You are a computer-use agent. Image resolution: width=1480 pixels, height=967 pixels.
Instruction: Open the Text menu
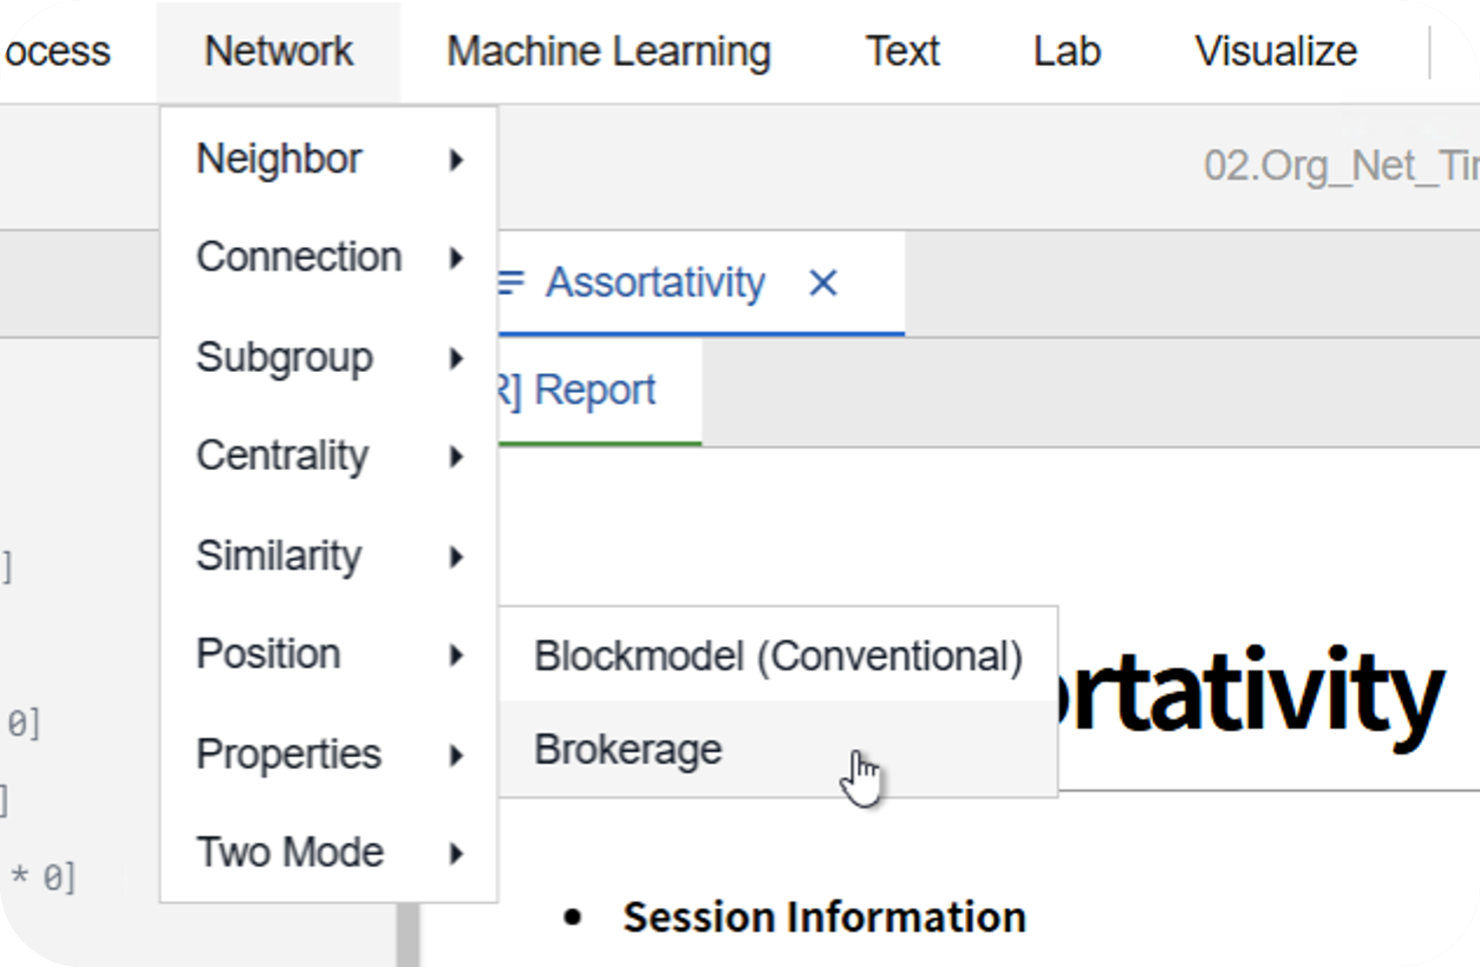pyautogui.click(x=903, y=51)
